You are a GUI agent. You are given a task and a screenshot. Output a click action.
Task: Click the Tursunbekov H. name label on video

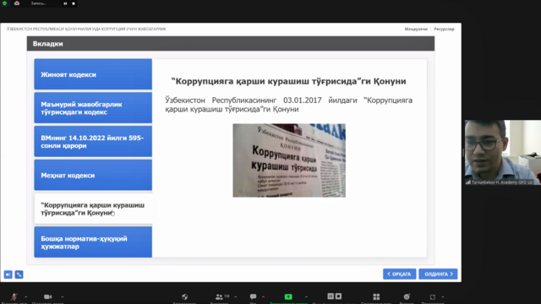coord(502,182)
